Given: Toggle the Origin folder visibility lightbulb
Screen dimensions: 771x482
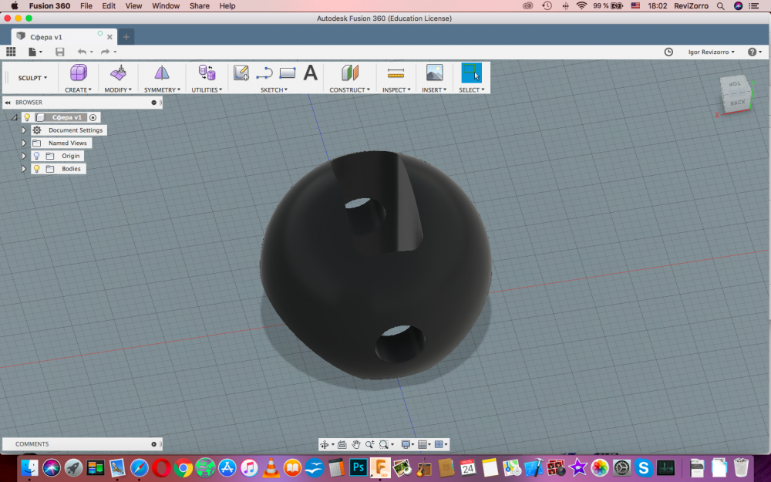Looking at the screenshot, I should [36, 156].
